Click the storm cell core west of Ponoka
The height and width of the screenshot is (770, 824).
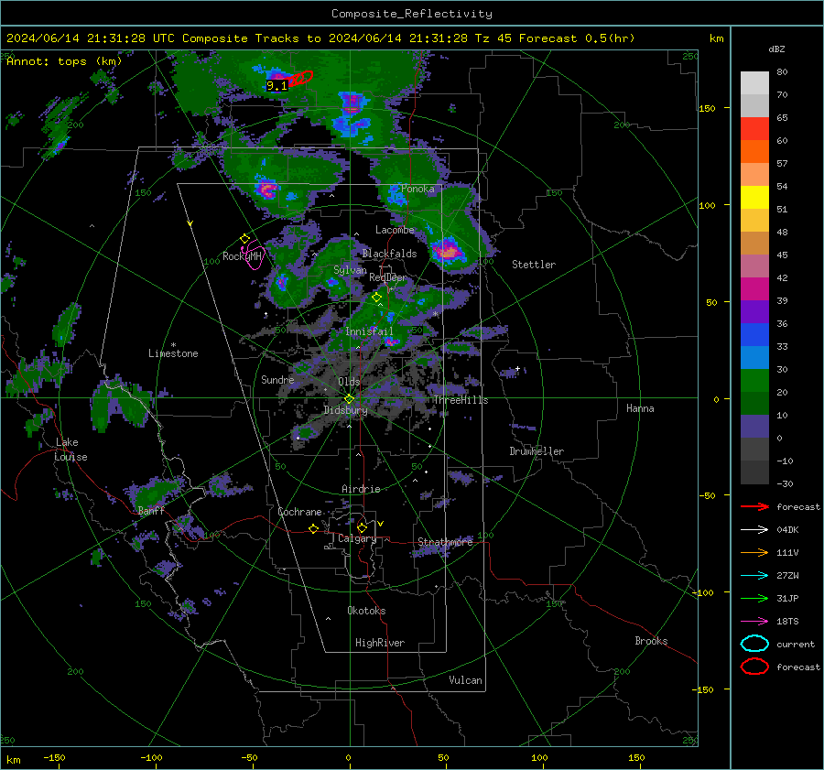pyautogui.click(x=267, y=189)
